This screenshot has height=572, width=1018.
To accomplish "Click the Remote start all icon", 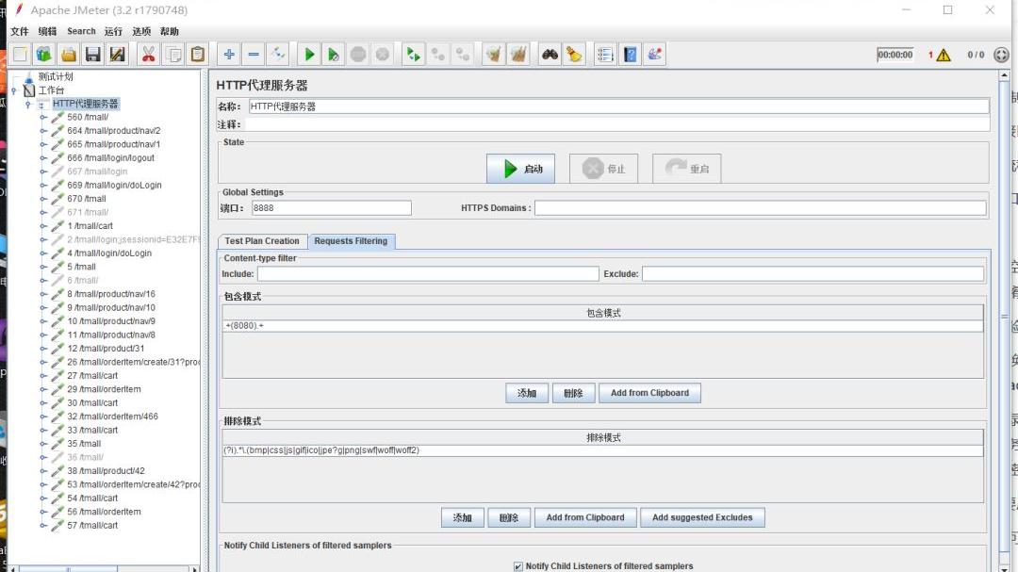I will 413,55.
